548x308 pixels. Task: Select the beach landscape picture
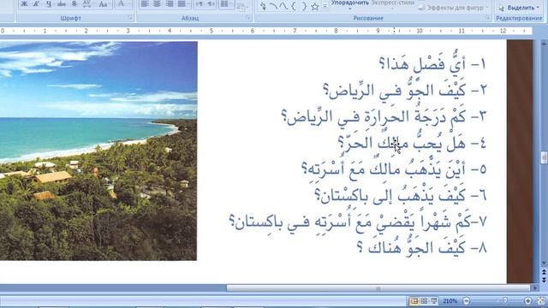98,151
